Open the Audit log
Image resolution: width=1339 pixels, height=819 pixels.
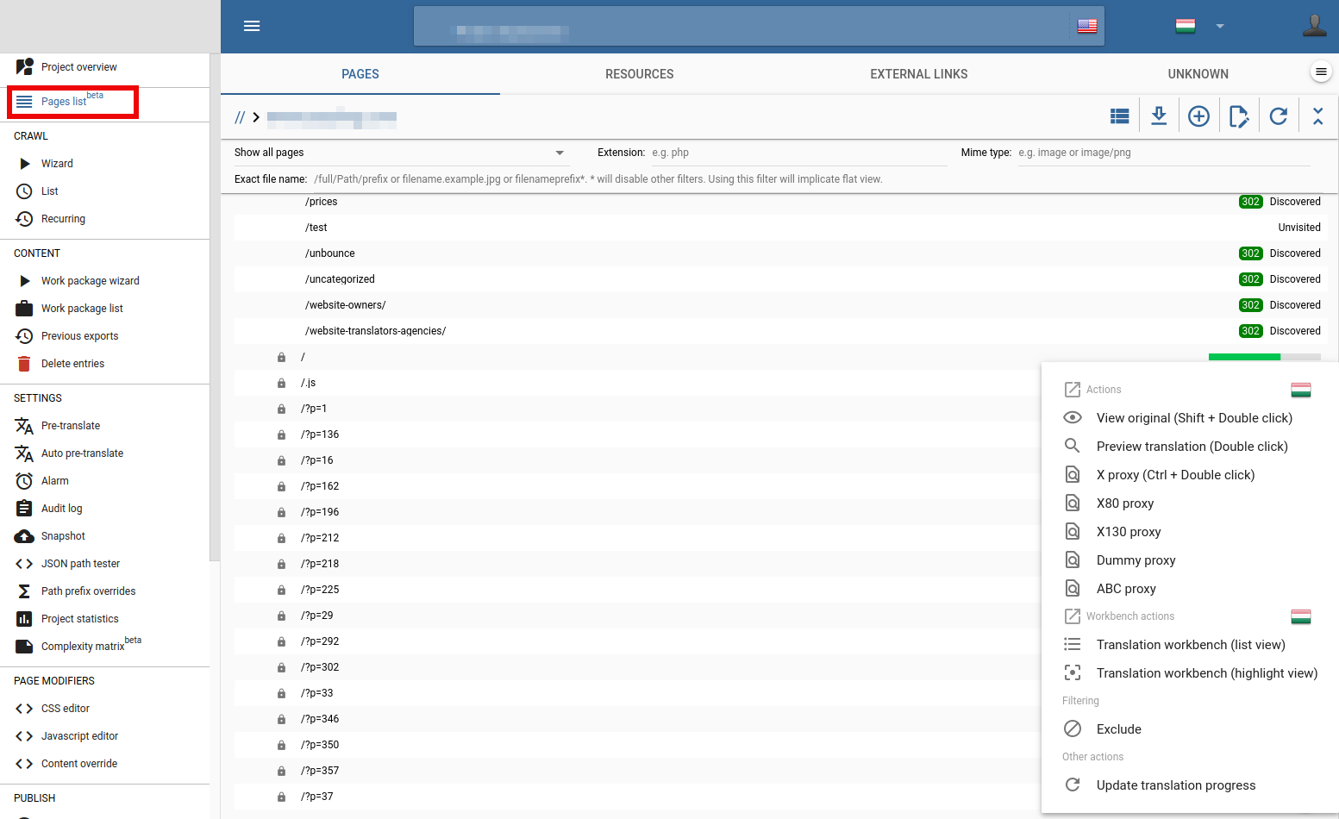62,509
